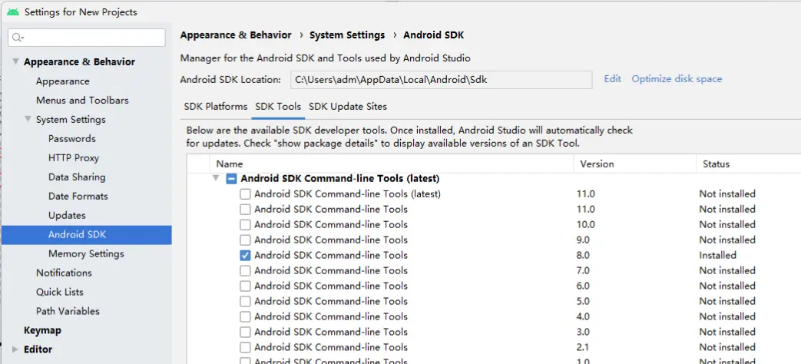Open Memory Settings
This screenshot has height=364, width=801.
pos(86,253)
